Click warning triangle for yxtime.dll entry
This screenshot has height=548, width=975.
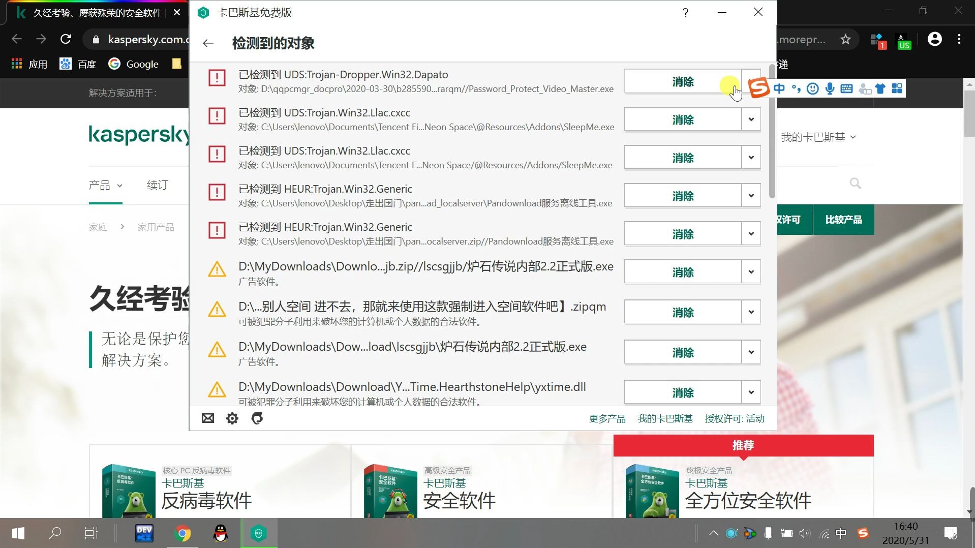217,389
